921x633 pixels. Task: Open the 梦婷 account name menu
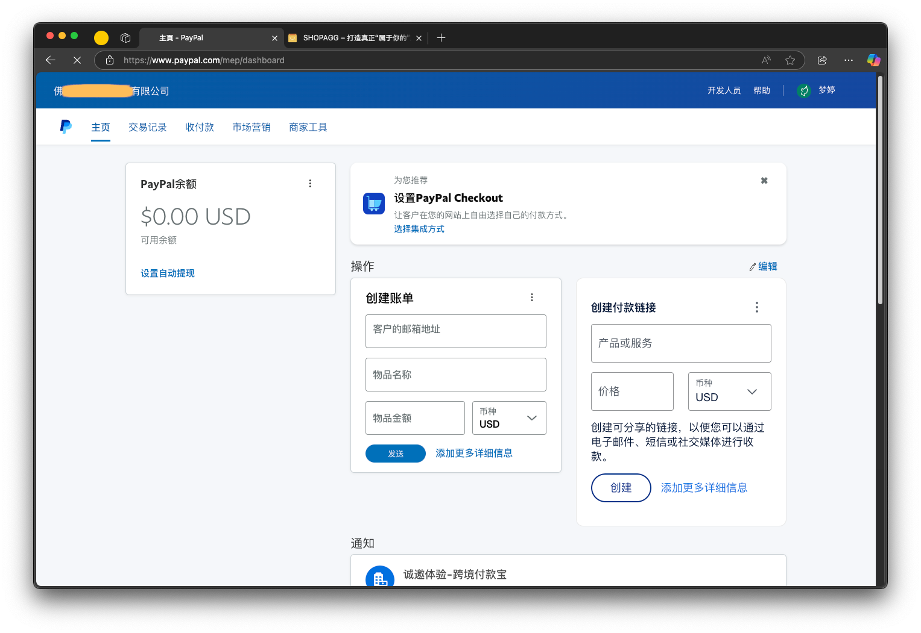[x=827, y=90]
